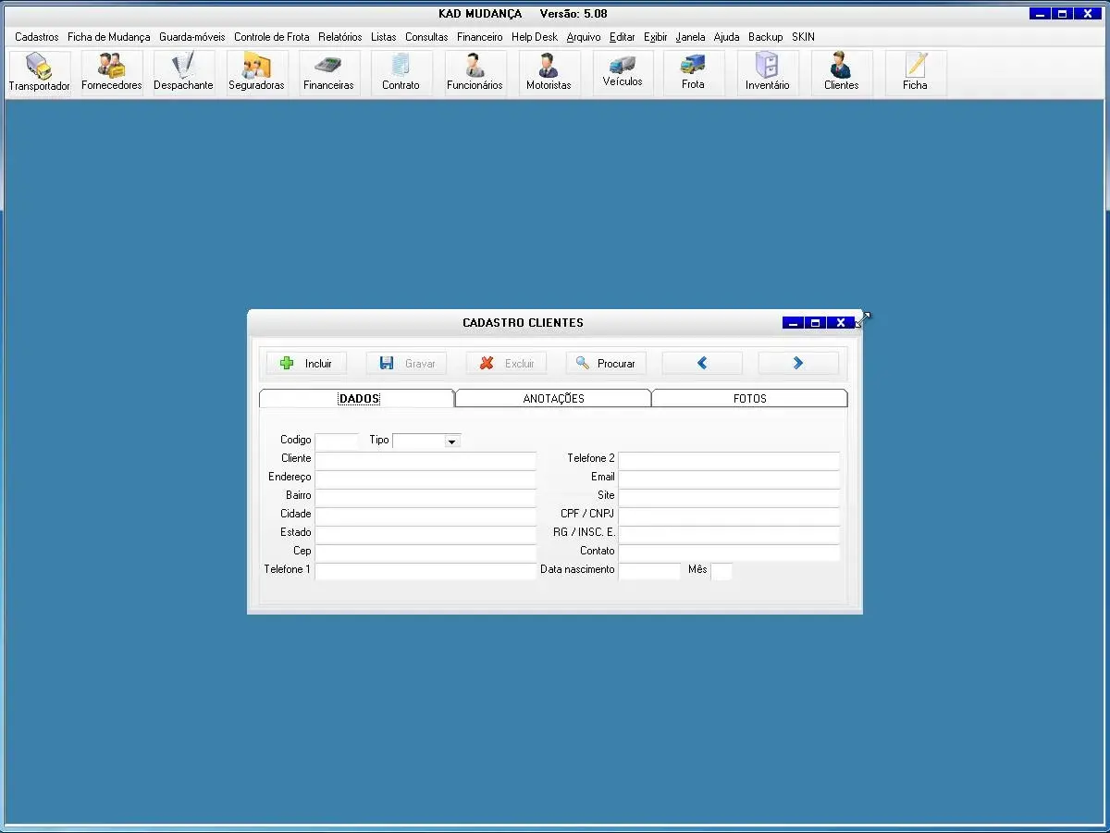Open the Financeiro menu
The height and width of the screenshot is (833, 1110).
[x=480, y=37]
